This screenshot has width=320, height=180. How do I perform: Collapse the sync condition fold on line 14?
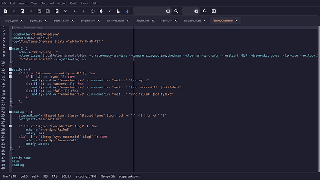10,77
